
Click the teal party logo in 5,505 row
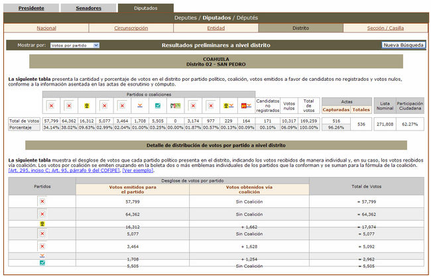coord(42,264)
